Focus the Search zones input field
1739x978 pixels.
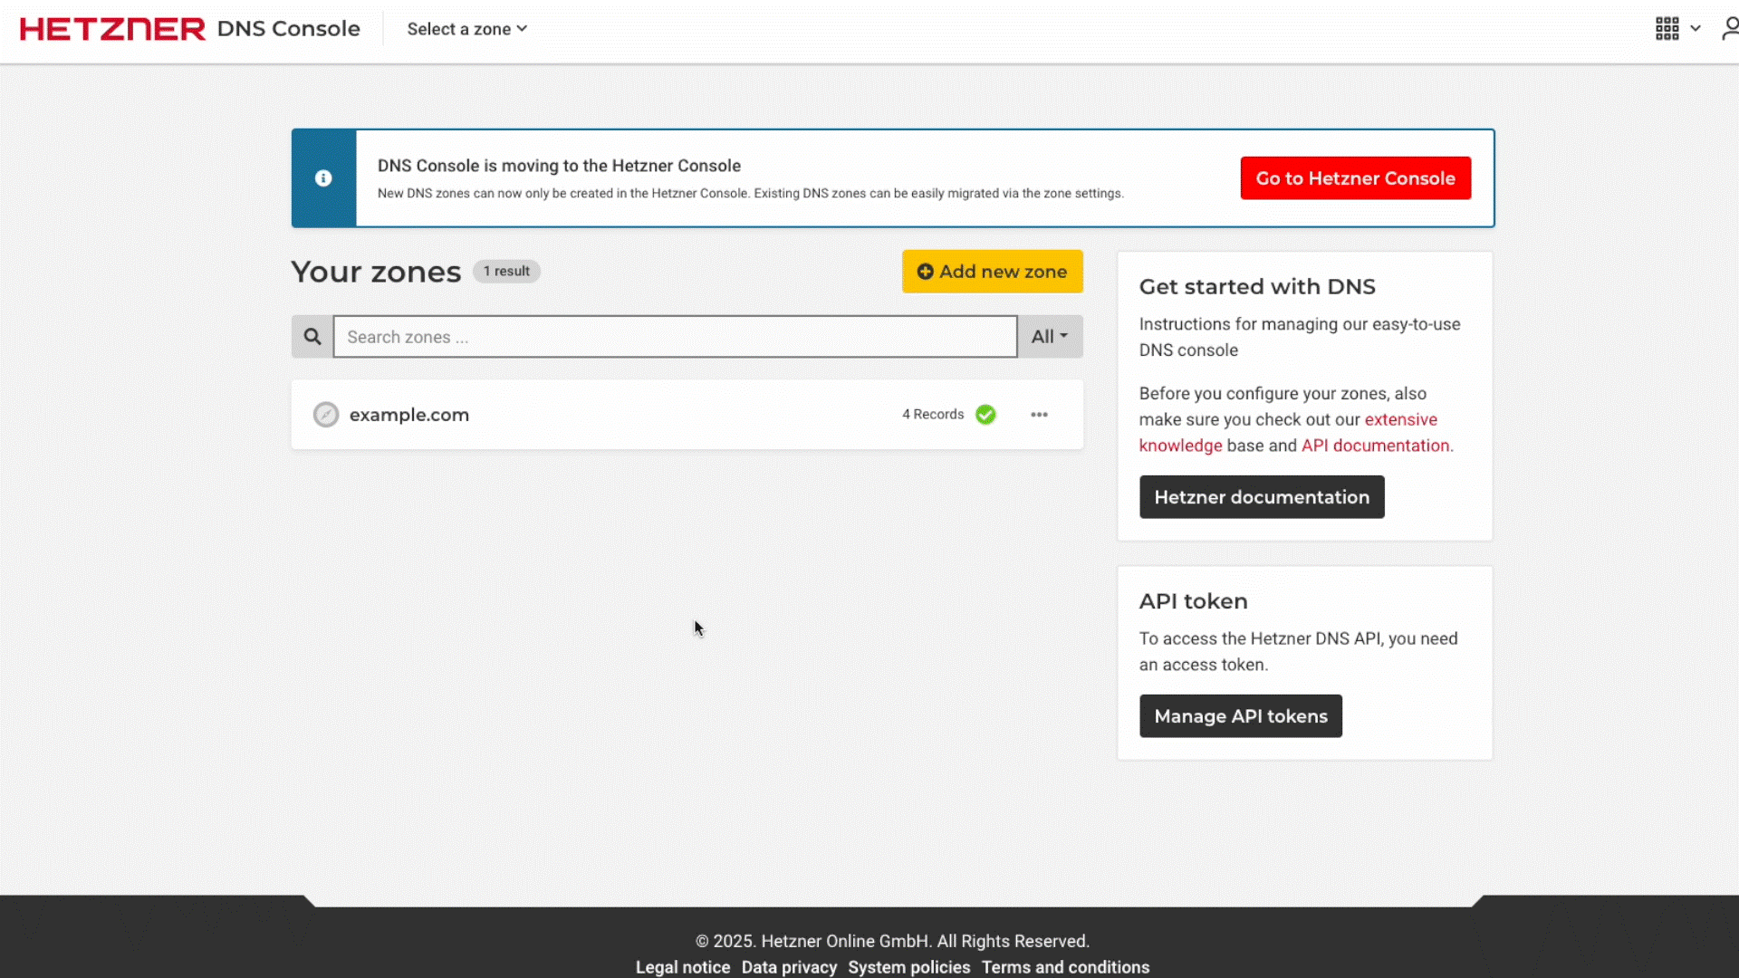click(x=675, y=337)
